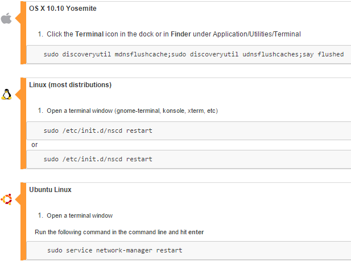Click the Linux Tux penguin icon

(7, 95)
